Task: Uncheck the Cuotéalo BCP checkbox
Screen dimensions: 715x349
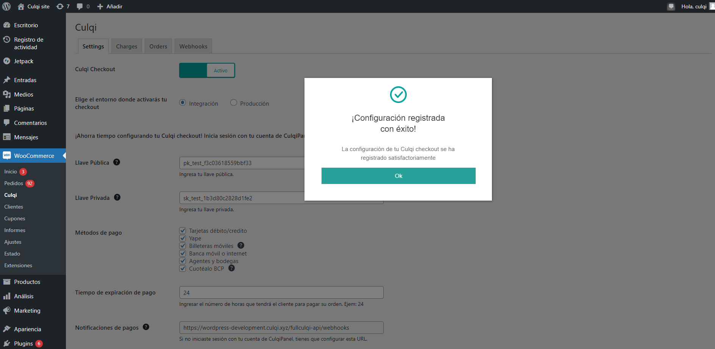Action: [x=183, y=268]
